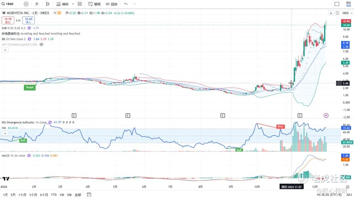Screen dimensions: 354x199
Task: Open the candlestick chart style picker
Action: coord(48,4)
